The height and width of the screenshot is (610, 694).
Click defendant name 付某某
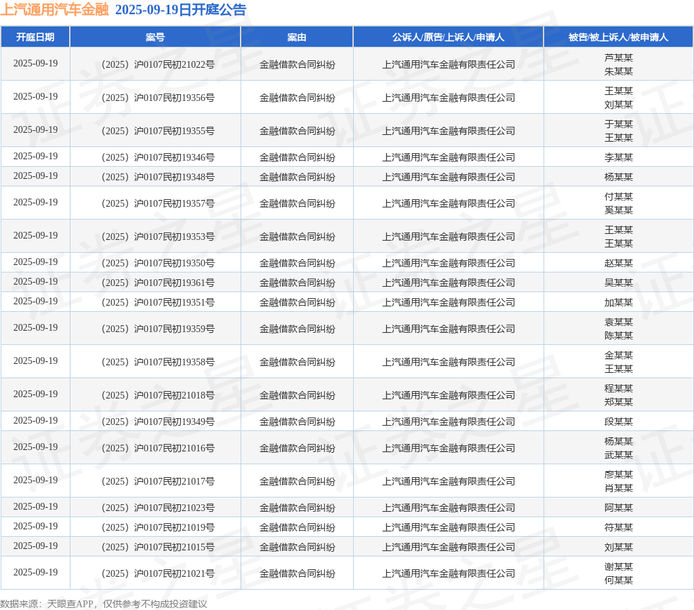tap(618, 197)
